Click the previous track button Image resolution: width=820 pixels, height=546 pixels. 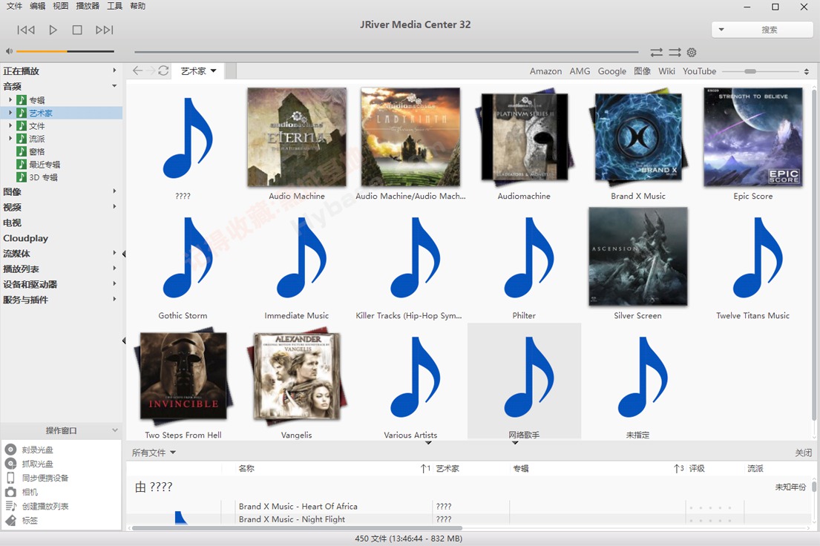pos(26,30)
